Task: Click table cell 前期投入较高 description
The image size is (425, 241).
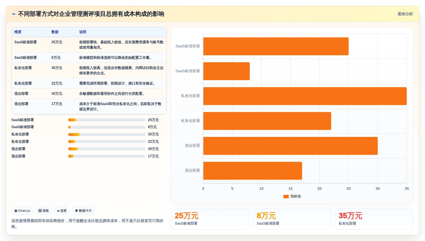Action: click(x=121, y=70)
